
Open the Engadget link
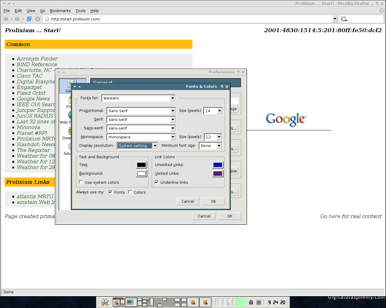click(x=29, y=87)
